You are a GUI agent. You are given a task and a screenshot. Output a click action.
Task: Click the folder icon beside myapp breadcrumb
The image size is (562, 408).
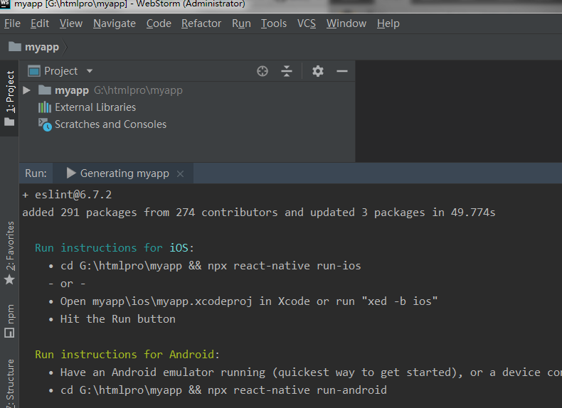15,47
